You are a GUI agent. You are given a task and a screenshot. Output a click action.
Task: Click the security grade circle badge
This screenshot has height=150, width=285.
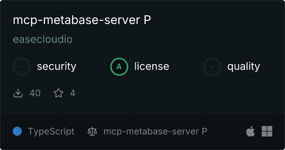pos(22,67)
